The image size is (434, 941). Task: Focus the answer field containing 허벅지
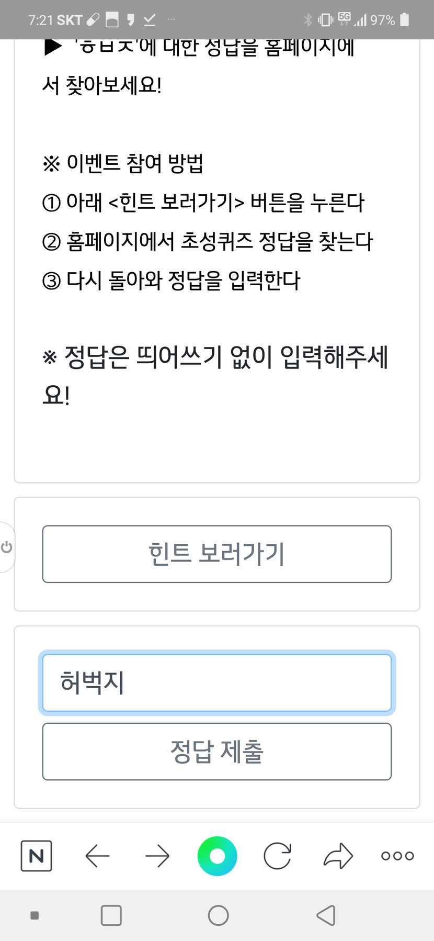coord(216,683)
